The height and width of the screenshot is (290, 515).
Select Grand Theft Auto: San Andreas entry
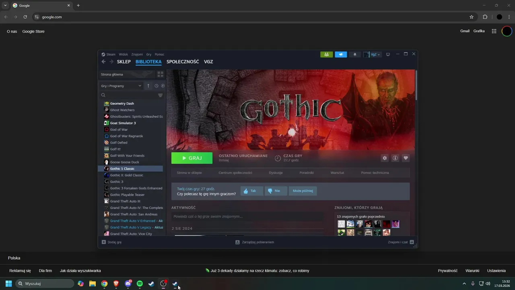(x=133, y=214)
